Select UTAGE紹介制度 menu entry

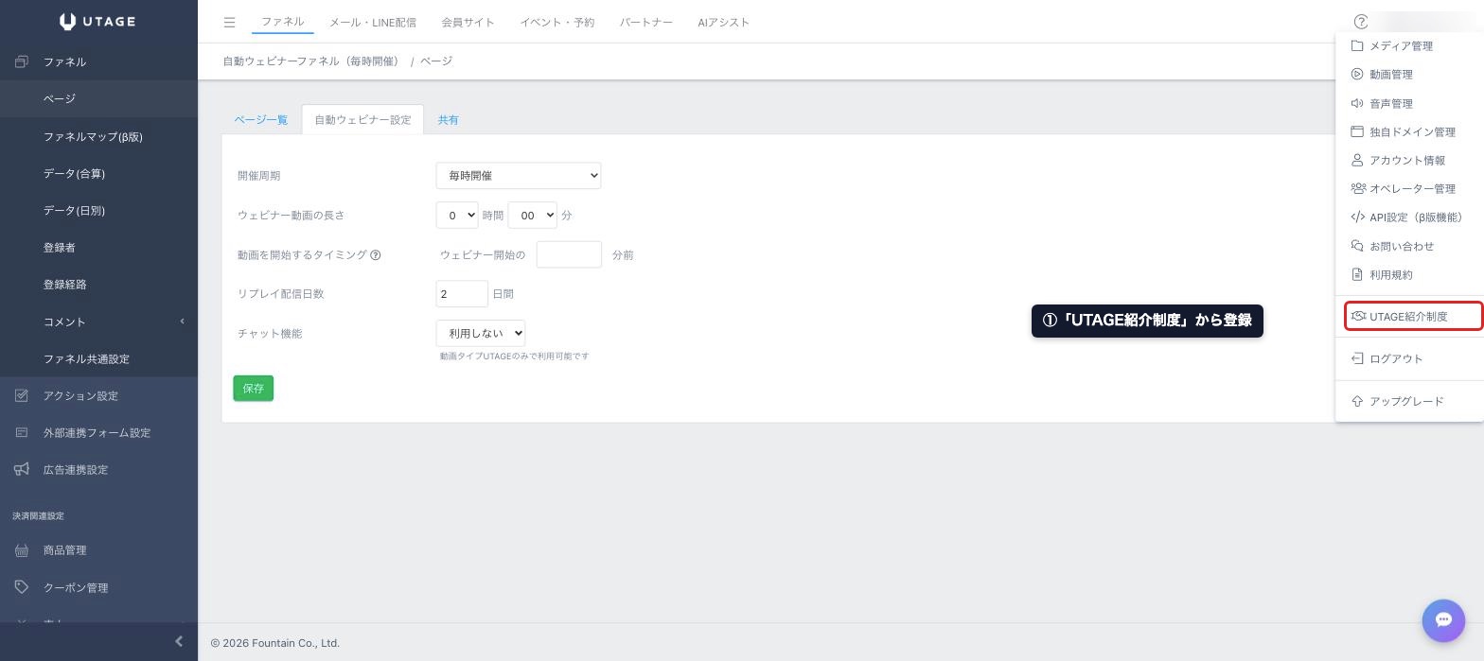(x=1413, y=316)
